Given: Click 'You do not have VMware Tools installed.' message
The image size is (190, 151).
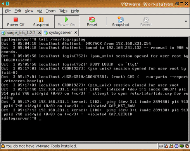Looking at the screenshot, I should (41, 146).
